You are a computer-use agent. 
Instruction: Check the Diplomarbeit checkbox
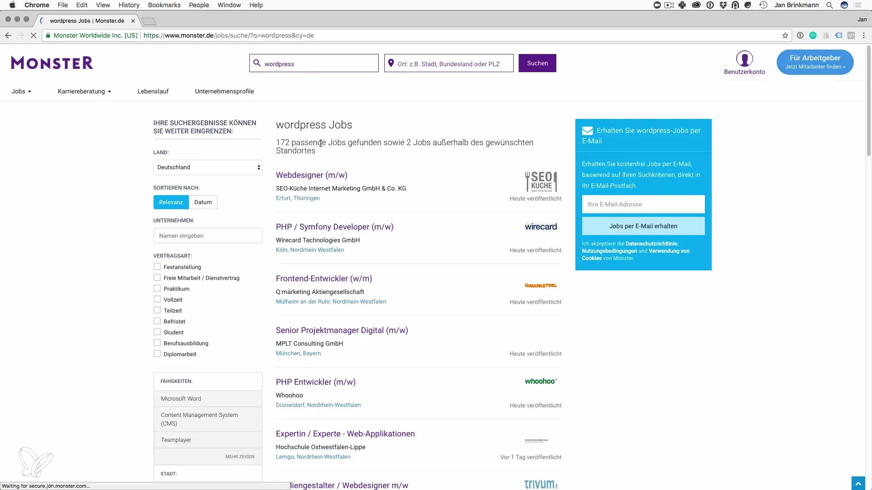tap(157, 354)
